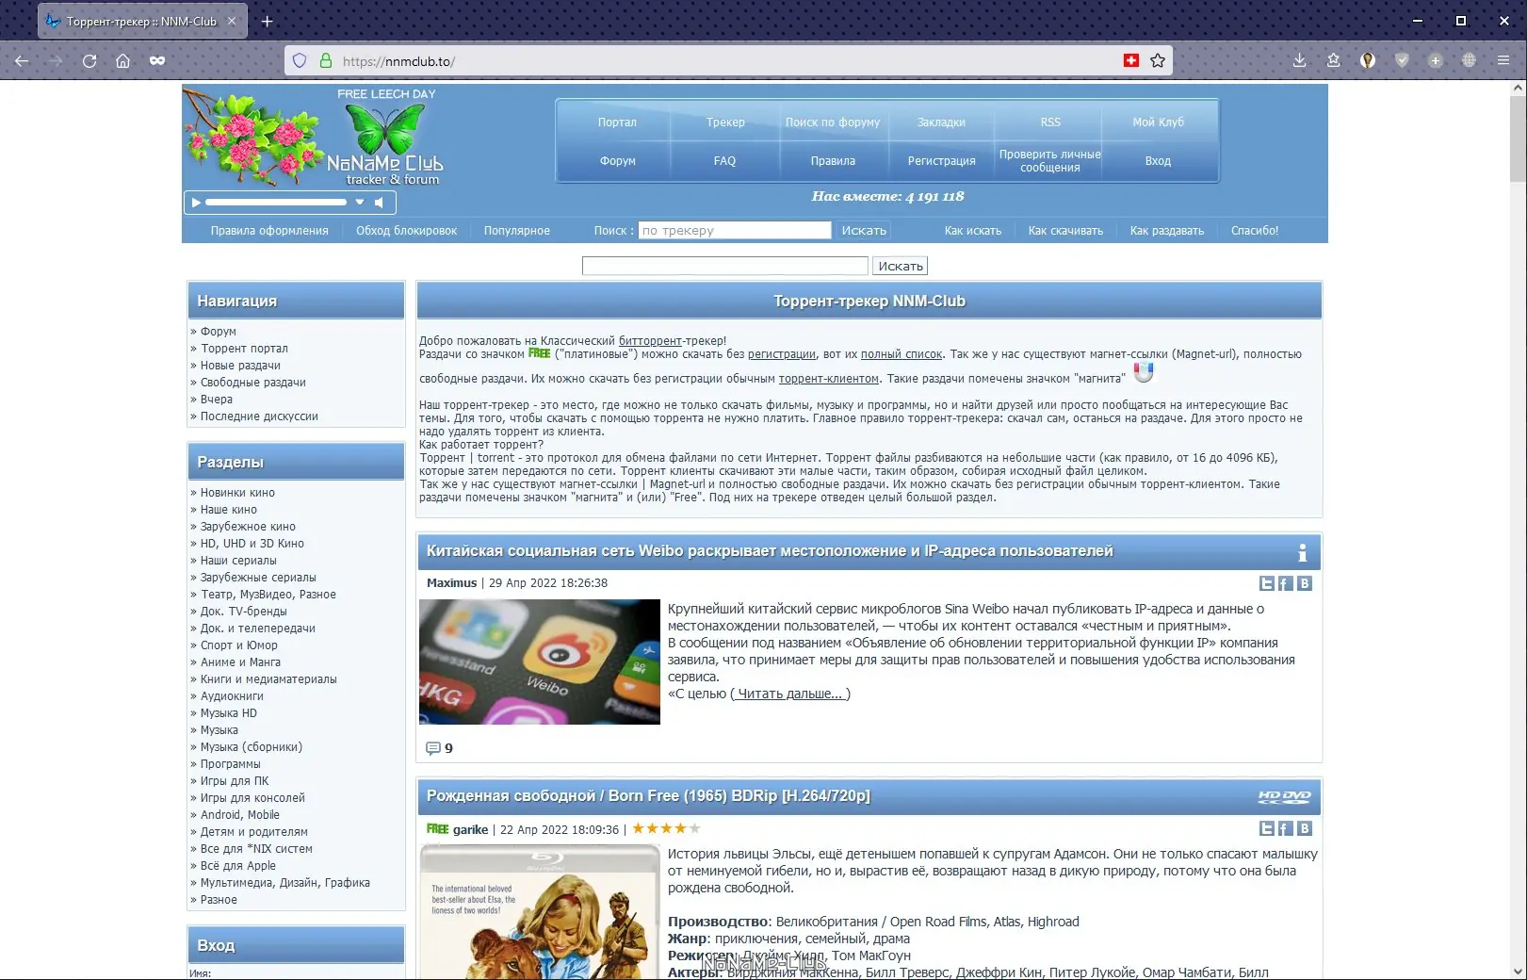Open полный список link in welcome text

click(x=902, y=354)
